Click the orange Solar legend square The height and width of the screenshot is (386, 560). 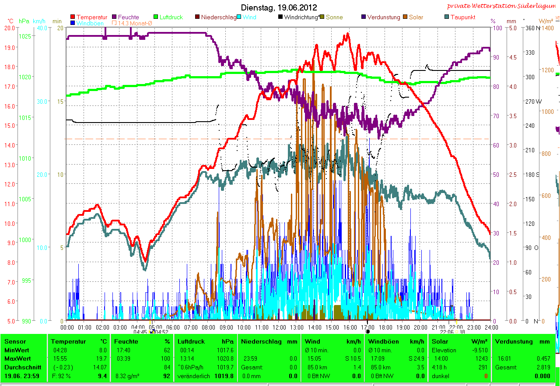coord(406,18)
